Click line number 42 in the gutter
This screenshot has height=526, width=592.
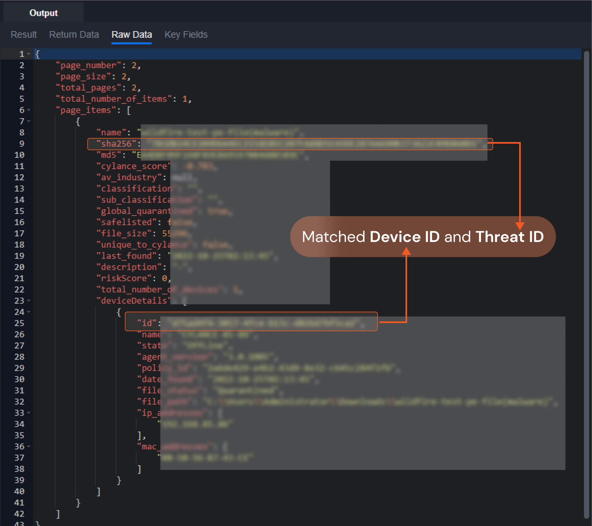click(x=19, y=514)
